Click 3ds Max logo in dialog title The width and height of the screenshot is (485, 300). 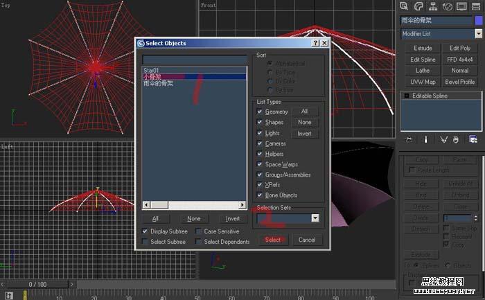pos(141,43)
